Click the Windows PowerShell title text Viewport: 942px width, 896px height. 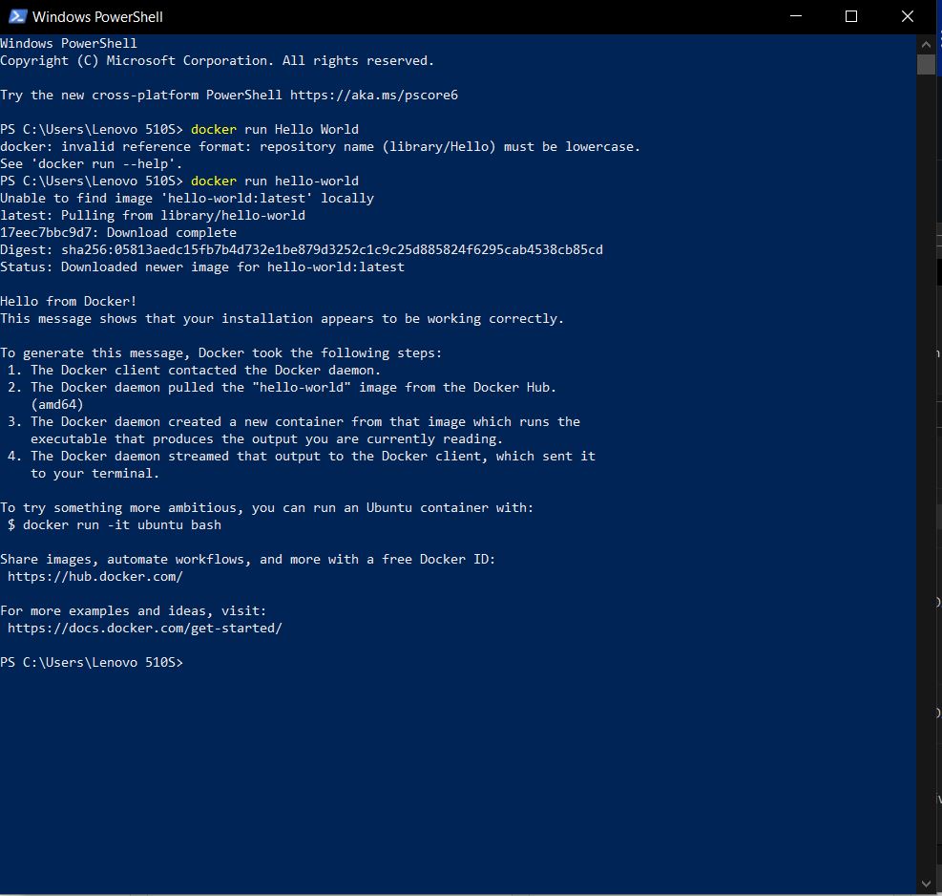97,16
